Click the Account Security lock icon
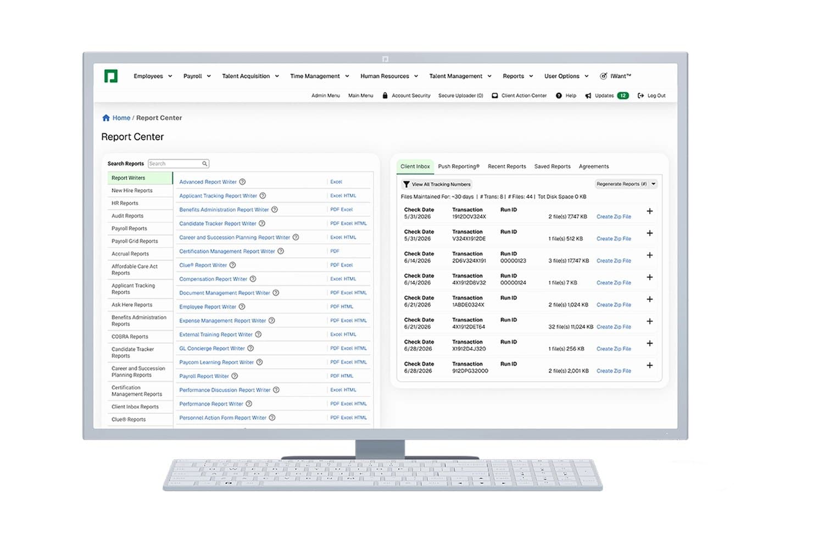Screen dimensions: 813x542 (385, 96)
